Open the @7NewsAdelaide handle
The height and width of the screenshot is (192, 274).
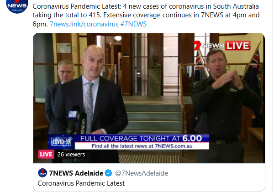(x=142, y=173)
